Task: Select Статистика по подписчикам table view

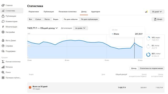Action: click(151, 68)
